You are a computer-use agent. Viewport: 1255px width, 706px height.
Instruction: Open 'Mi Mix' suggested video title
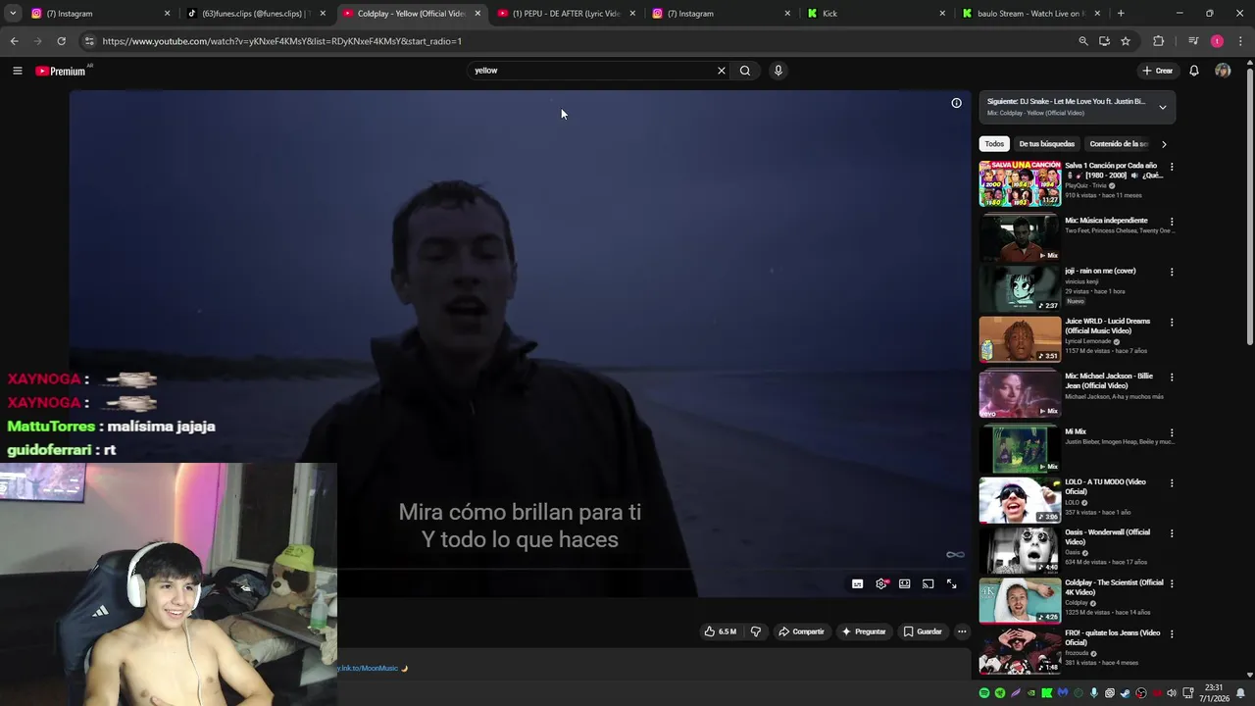(x=1076, y=431)
